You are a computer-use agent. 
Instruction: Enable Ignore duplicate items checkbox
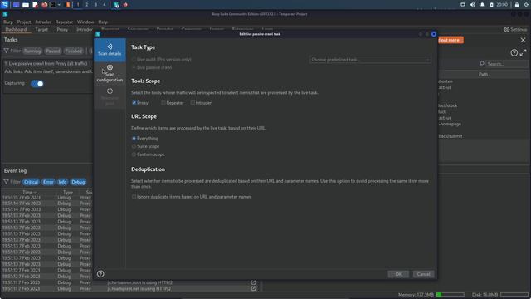(134, 197)
